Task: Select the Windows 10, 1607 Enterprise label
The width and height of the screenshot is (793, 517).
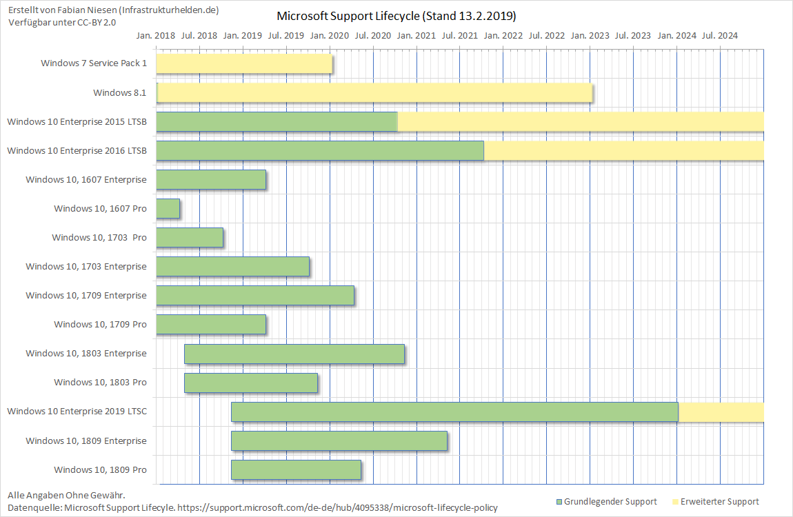Action: point(86,179)
